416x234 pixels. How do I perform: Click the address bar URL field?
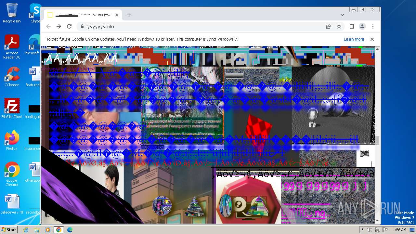click(201, 27)
